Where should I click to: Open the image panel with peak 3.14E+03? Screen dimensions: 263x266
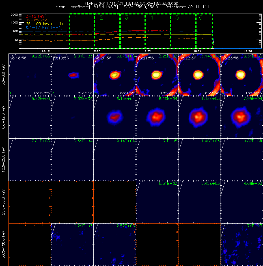(199, 75)
